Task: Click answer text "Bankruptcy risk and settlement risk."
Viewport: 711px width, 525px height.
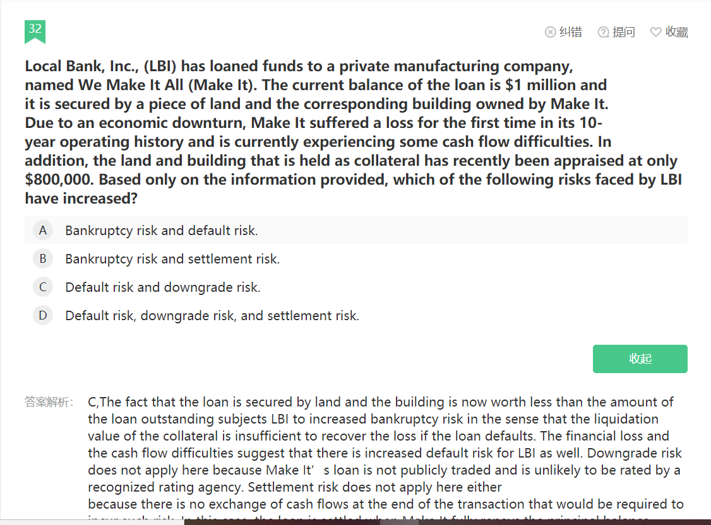Action: pyautogui.click(x=172, y=259)
